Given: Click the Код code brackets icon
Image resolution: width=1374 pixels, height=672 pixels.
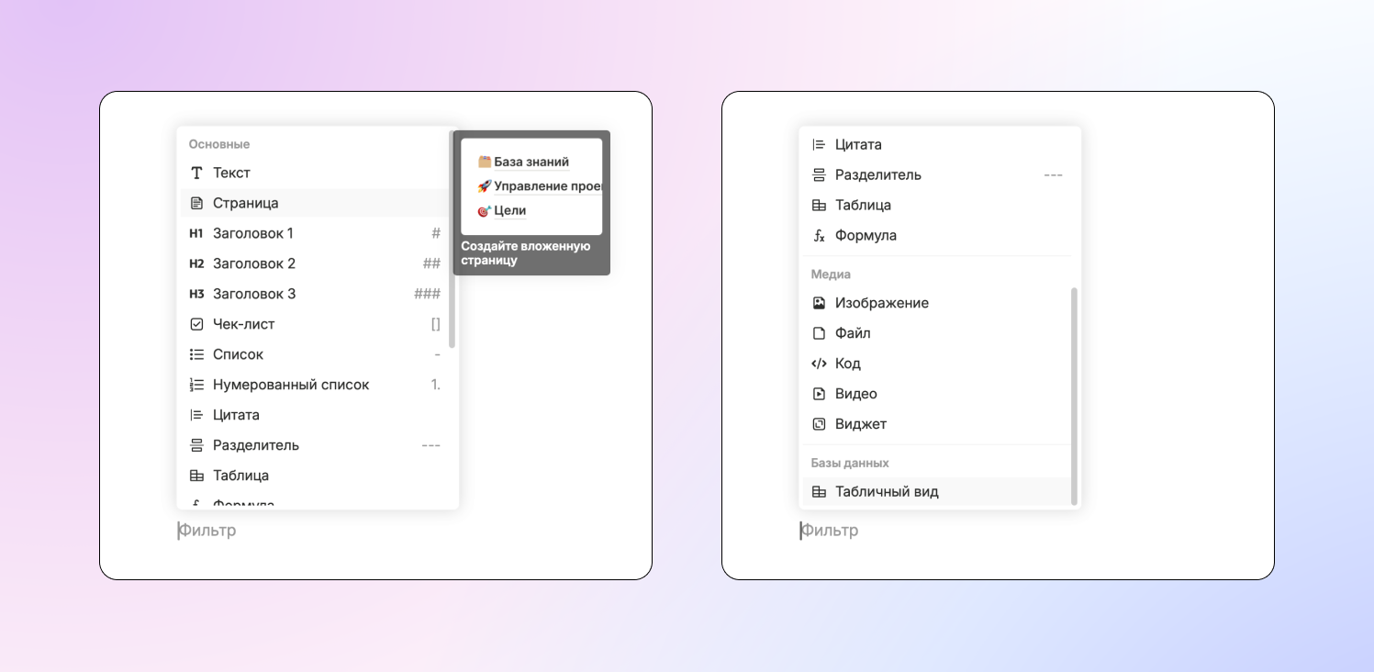Looking at the screenshot, I should click(x=819, y=364).
